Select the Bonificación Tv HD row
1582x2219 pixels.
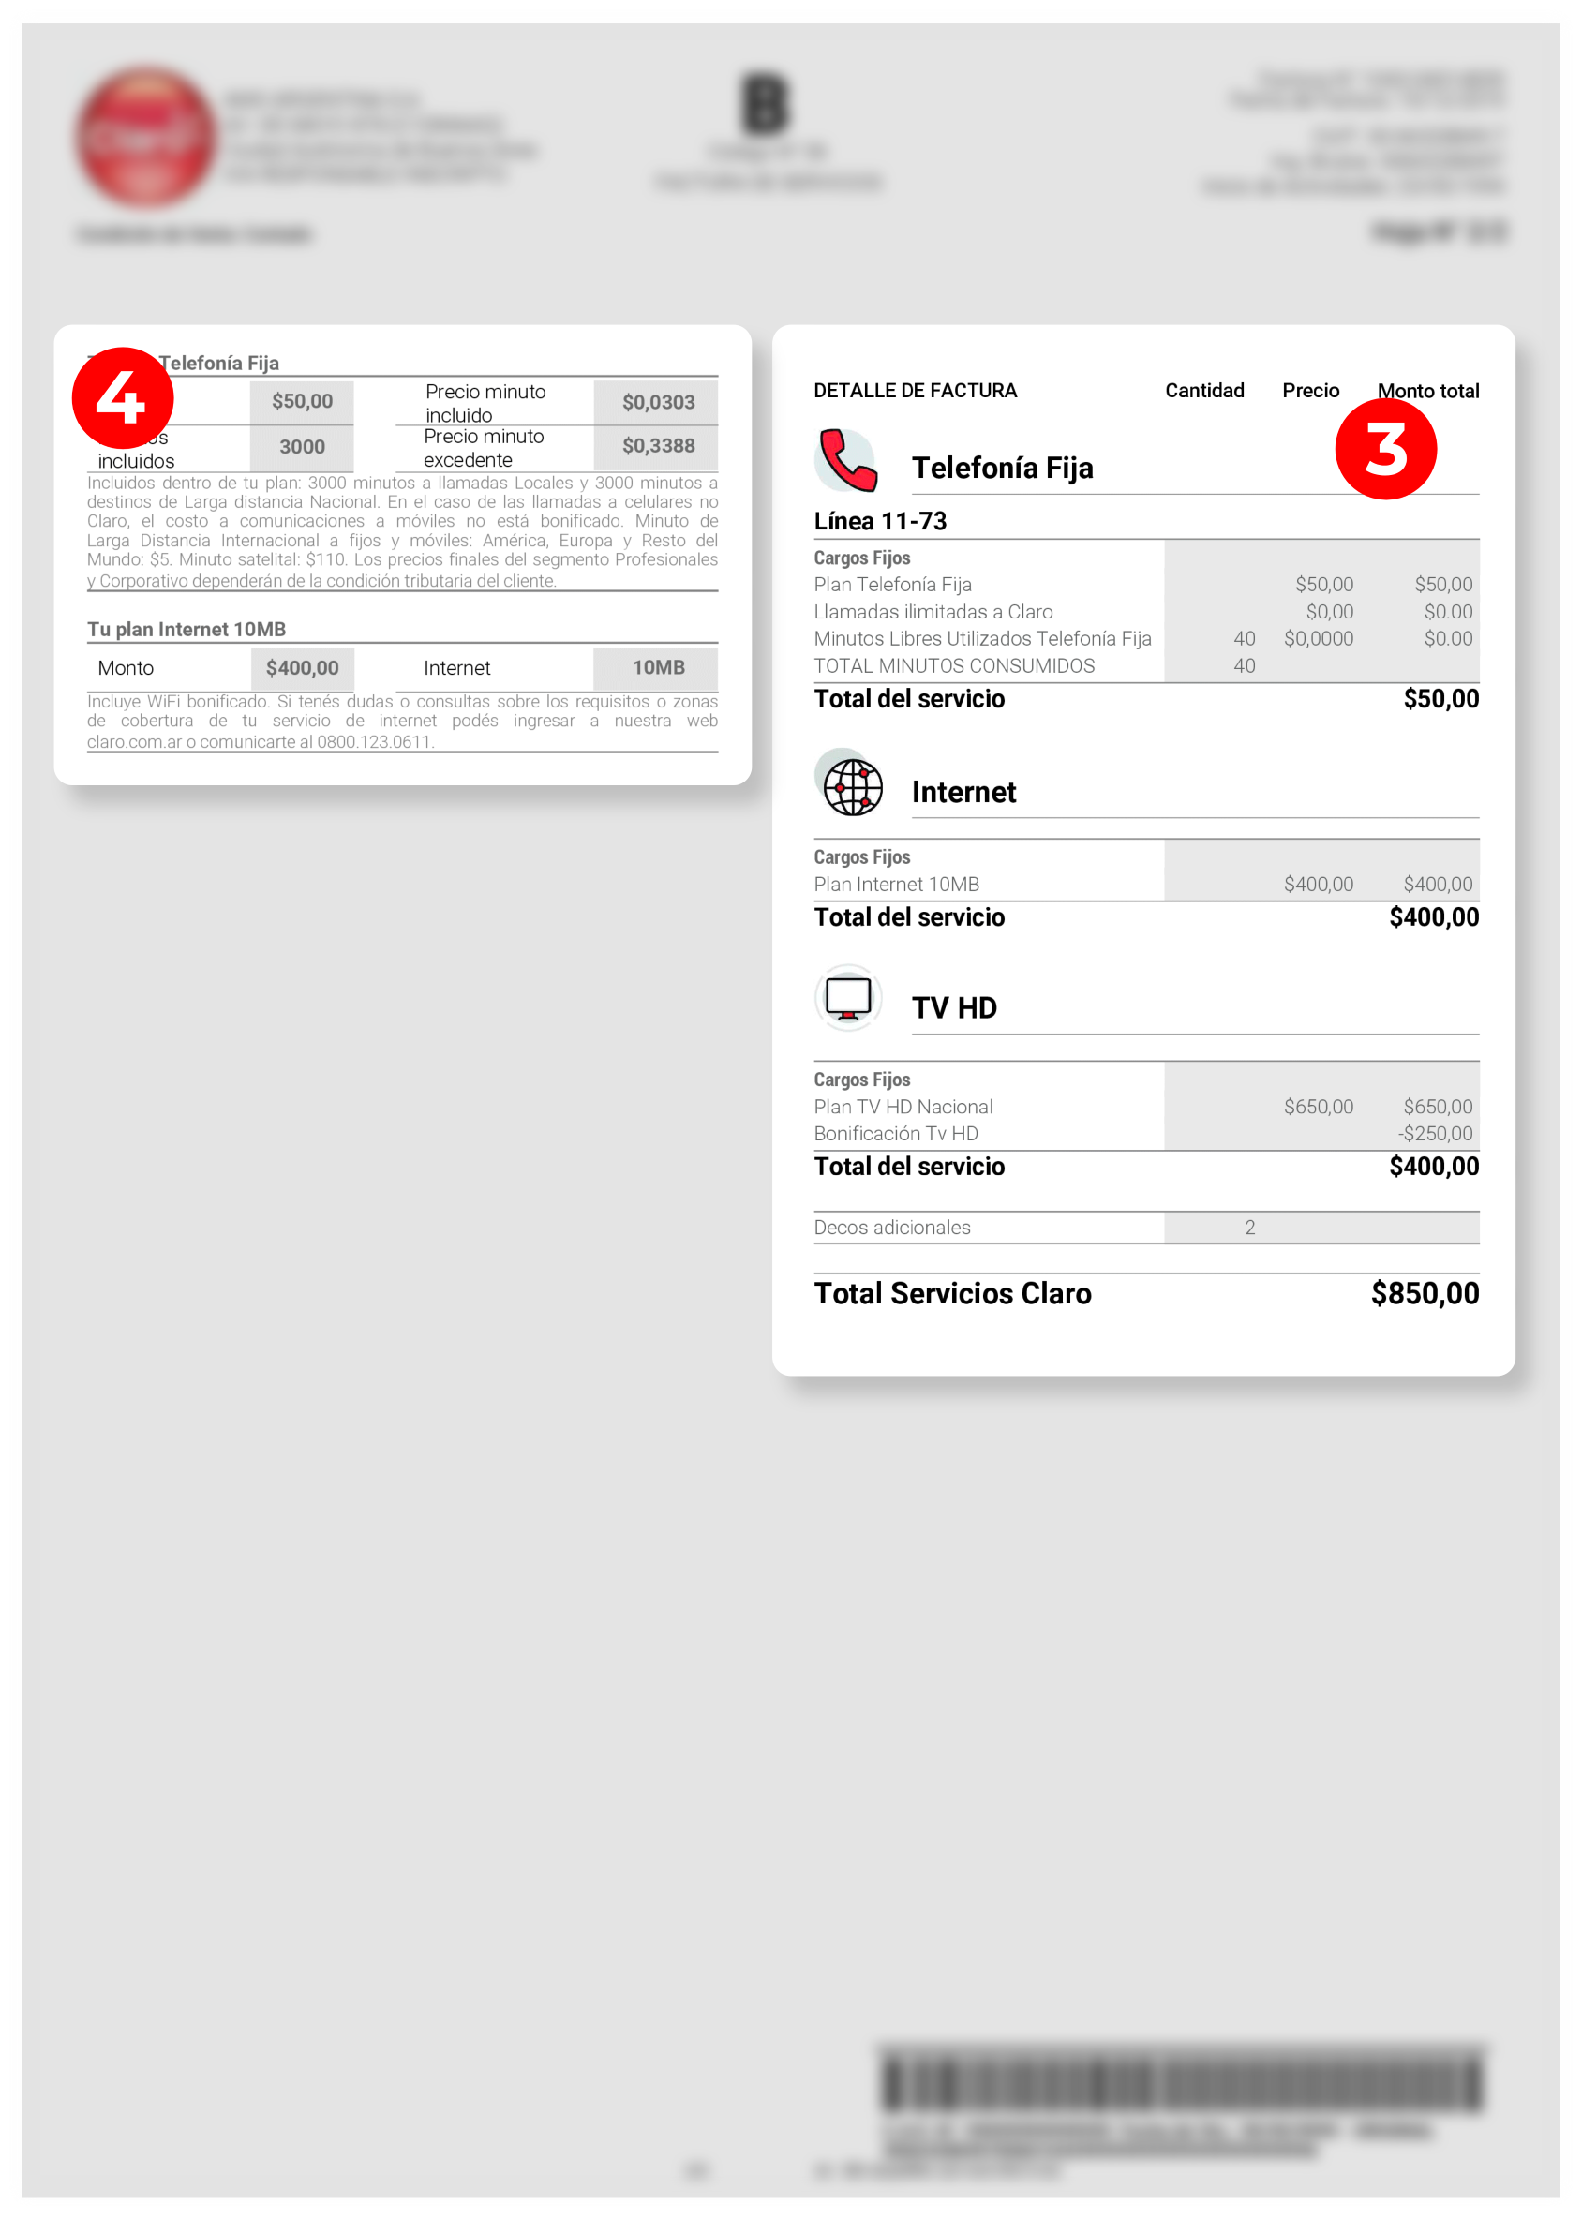coord(1146,1134)
